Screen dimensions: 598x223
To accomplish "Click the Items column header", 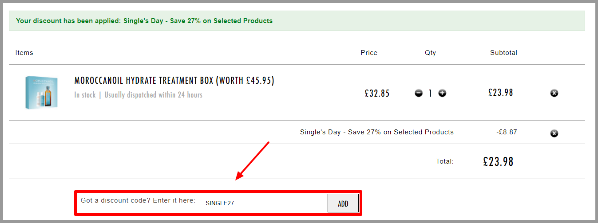I will (x=24, y=53).
